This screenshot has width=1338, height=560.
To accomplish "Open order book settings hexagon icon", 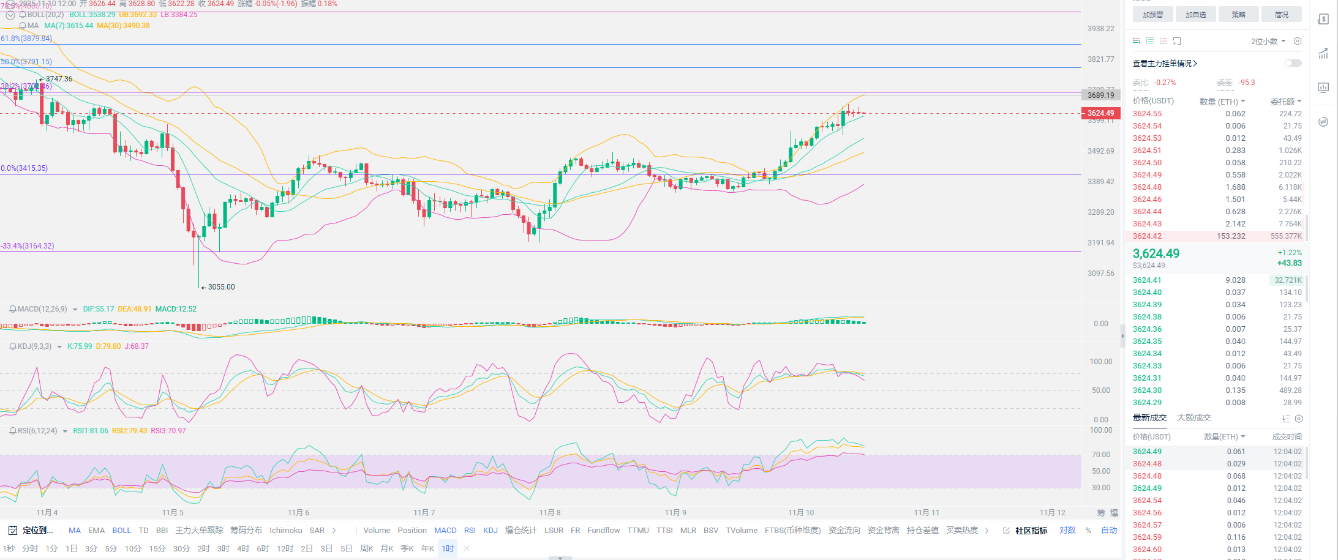I will (1297, 41).
